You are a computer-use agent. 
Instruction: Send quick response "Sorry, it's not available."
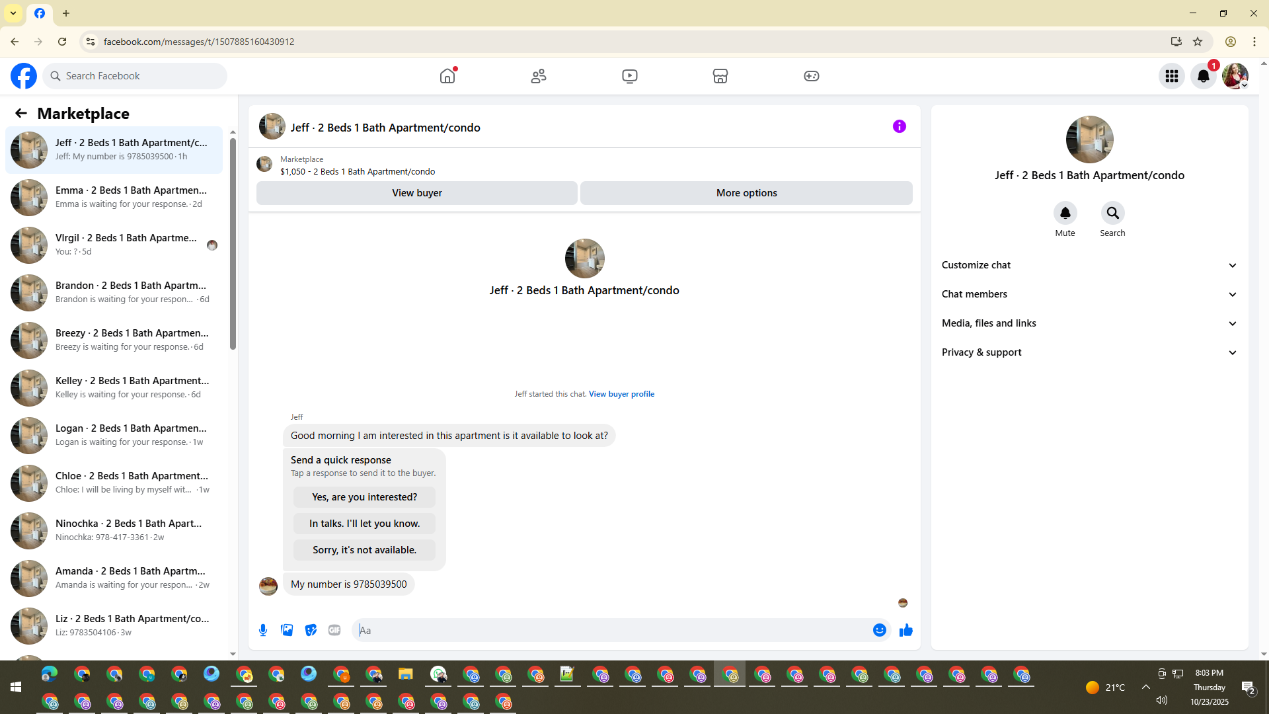pos(364,550)
